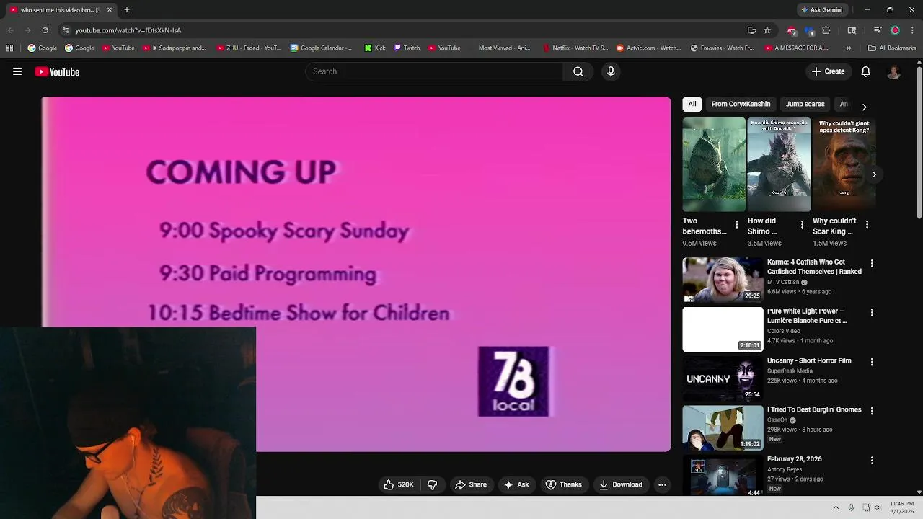Click the magnifier search button

pyautogui.click(x=578, y=71)
